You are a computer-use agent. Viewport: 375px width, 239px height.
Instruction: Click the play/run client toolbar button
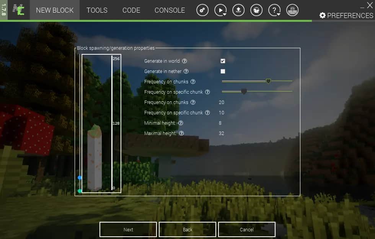[220, 10]
